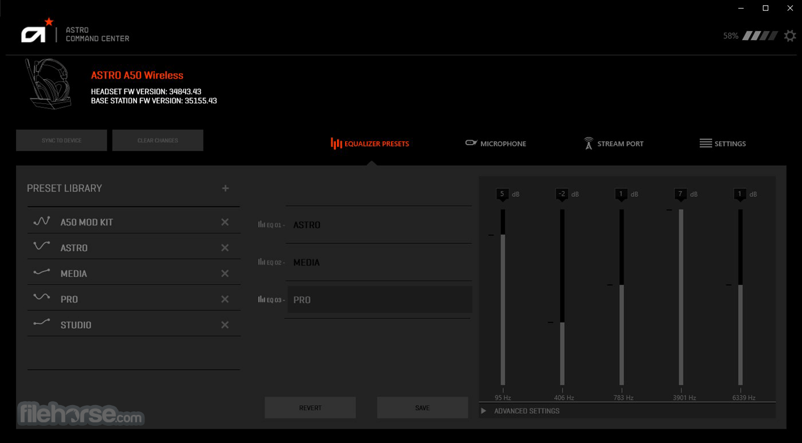Screen dimensions: 802x443
Task: Open the settings gear icon
Action: (790, 36)
